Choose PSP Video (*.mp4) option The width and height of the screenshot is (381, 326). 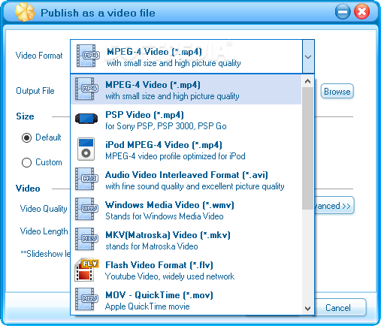[x=186, y=119]
